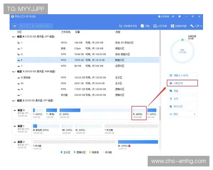This screenshot has width=213, height=170.
Task: Select the D: 新加卷 partition row
Action: [88, 78]
